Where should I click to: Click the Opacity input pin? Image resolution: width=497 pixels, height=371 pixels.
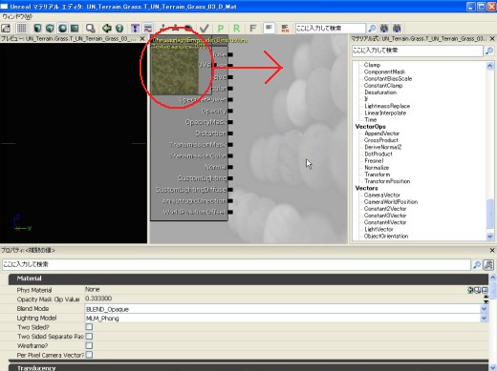(230, 111)
